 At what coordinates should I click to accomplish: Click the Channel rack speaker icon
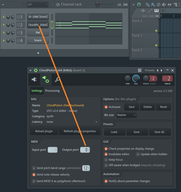pos(58,4)
